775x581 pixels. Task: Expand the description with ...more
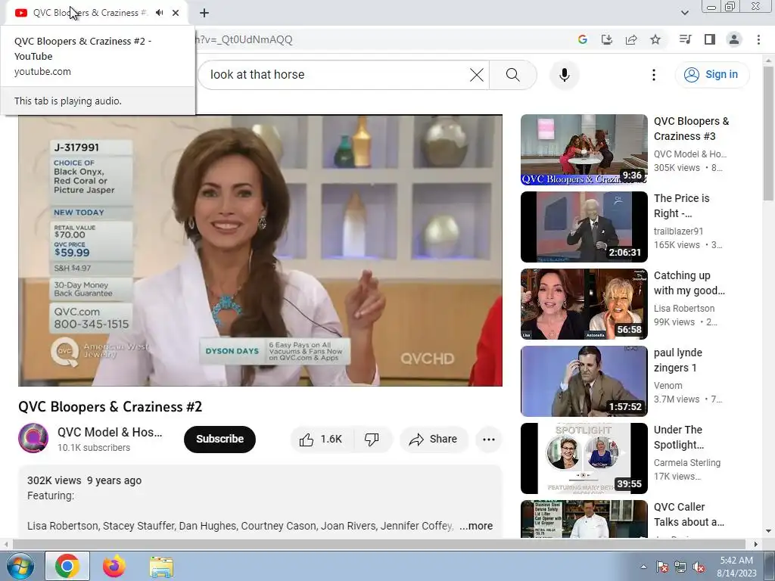475,526
